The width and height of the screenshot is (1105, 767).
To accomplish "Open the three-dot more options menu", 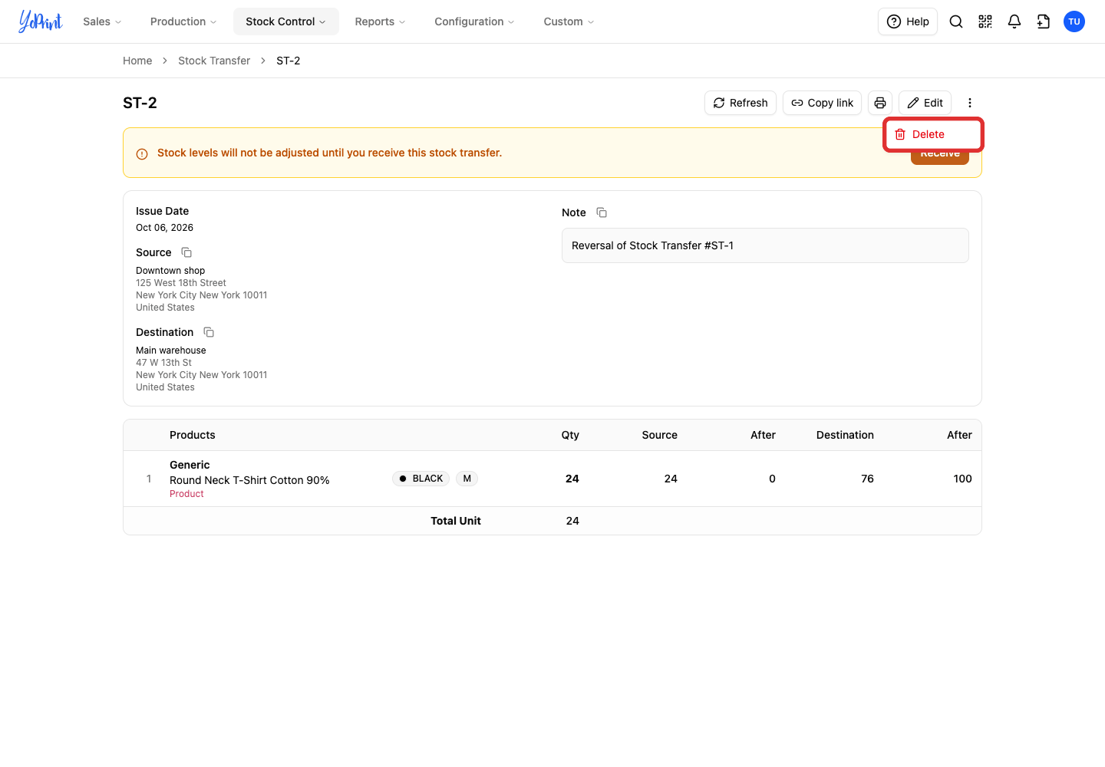I will point(970,103).
